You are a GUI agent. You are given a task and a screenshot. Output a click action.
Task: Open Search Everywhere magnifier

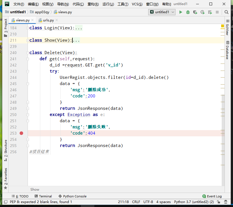[226, 12]
